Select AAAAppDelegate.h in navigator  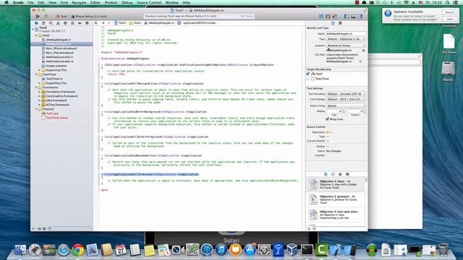(58, 40)
